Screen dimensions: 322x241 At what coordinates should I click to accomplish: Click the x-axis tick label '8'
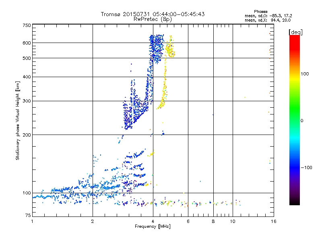coord(213,221)
